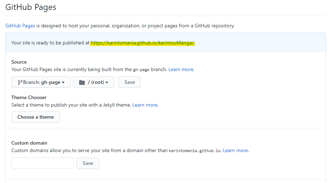Open Learn more link about custom domains
Image resolution: width=330 pixels, height=183 pixels.
(x=235, y=150)
